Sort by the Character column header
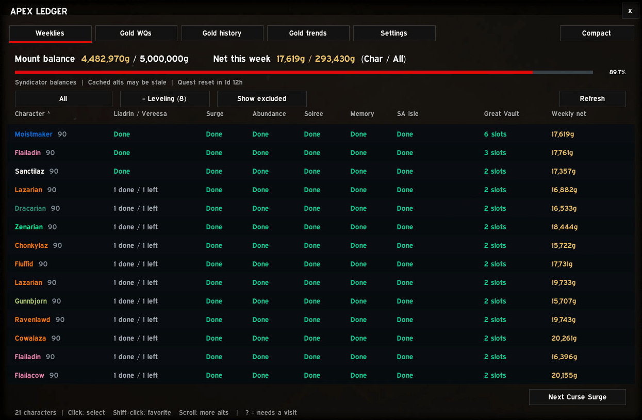This screenshot has width=642, height=420. click(32, 114)
